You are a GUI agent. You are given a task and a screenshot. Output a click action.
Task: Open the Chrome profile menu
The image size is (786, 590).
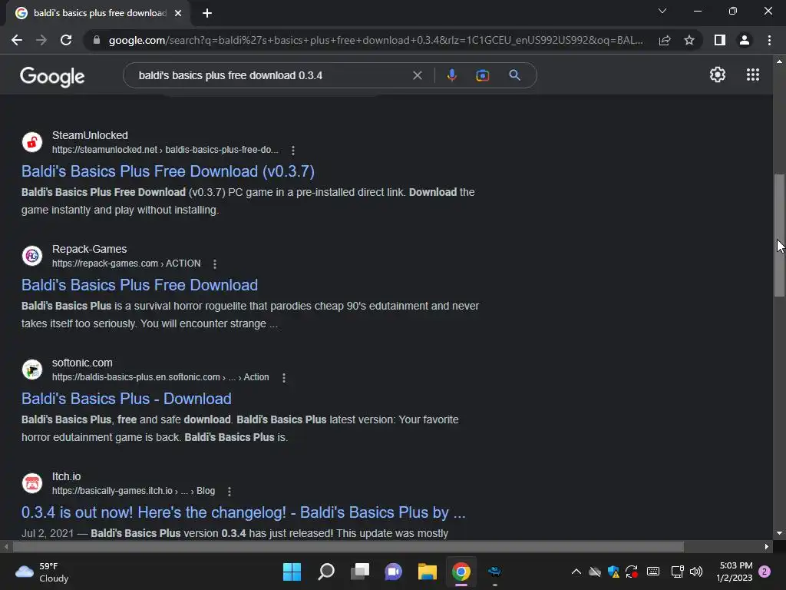[x=745, y=40]
